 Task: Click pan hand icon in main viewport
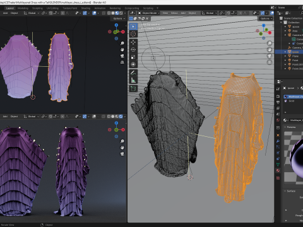pyautogui.click(x=270, y=50)
